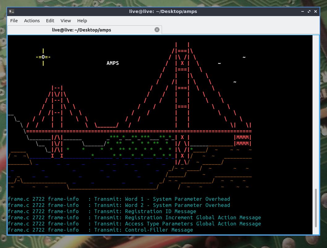Click the Word 2 - System Parameter Overhead line

pyautogui.click(x=119, y=205)
